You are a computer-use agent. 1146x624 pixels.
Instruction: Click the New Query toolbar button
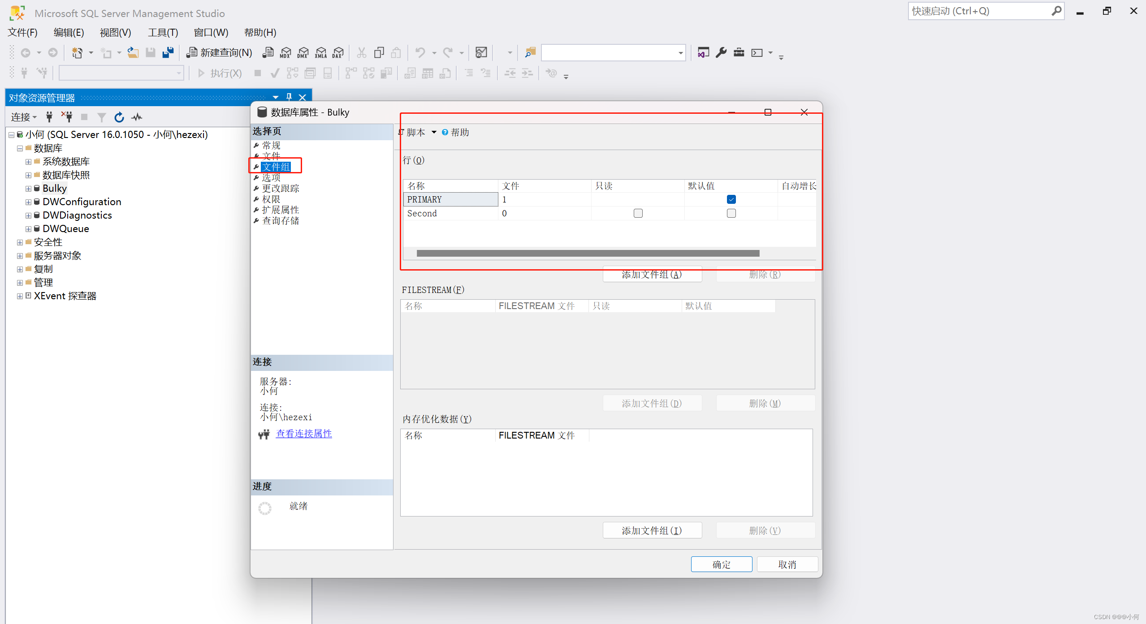(220, 52)
